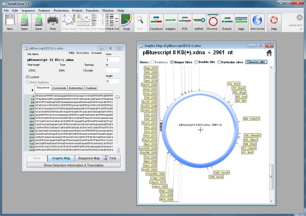Open the Site Usage toolbar tool

coord(98,23)
